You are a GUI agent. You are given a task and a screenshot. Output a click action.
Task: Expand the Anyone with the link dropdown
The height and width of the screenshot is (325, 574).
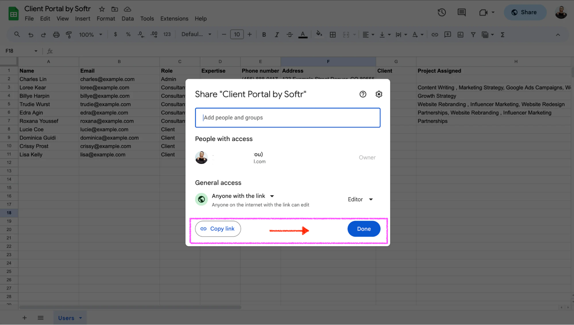pyautogui.click(x=243, y=196)
